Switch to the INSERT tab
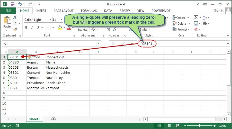This screenshot has width=232, height=129. (x=41, y=11)
